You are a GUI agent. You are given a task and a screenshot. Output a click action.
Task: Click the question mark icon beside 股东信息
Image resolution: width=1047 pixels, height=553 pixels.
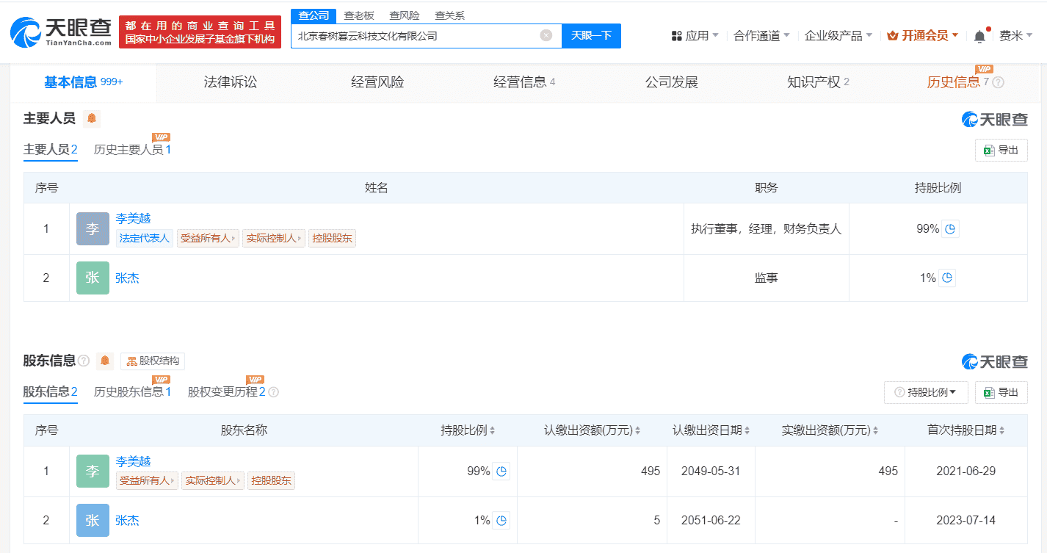tap(84, 361)
